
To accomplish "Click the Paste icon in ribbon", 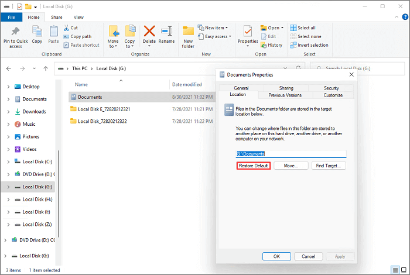I will tap(53, 32).
